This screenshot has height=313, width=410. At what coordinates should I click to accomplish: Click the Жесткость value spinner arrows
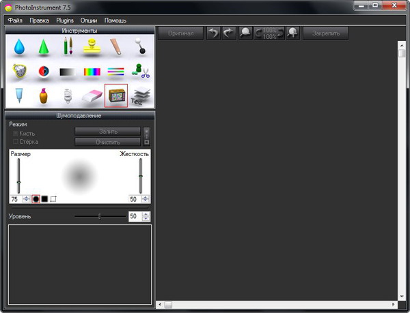point(145,199)
